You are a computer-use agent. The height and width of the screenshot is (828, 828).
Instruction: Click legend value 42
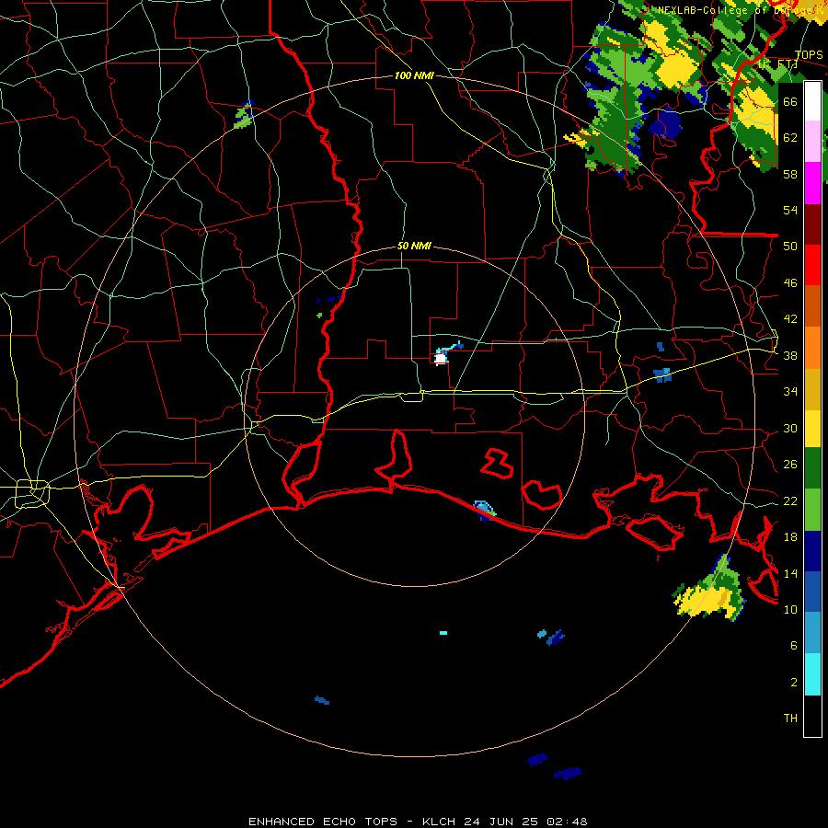tap(790, 319)
